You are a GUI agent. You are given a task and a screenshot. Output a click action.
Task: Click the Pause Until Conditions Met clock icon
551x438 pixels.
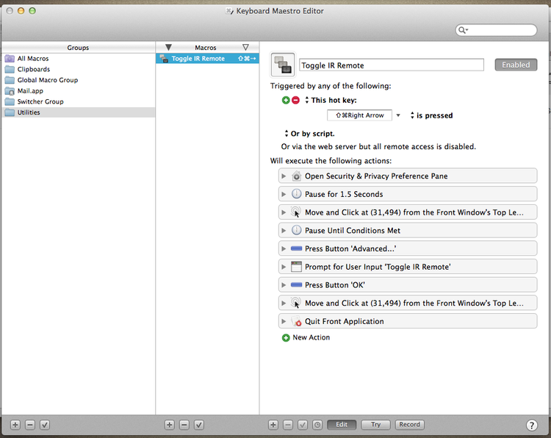point(297,230)
